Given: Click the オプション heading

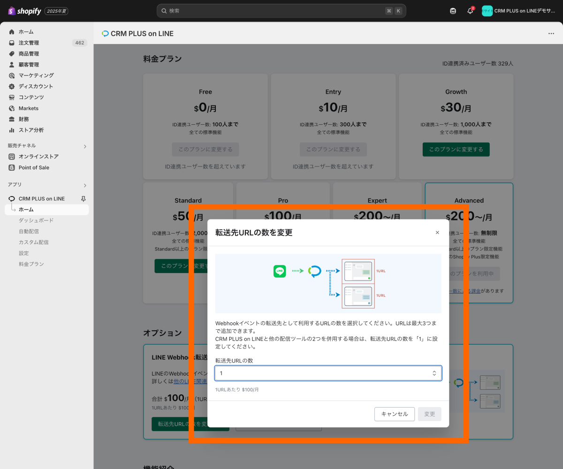Looking at the screenshot, I should pos(162,333).
